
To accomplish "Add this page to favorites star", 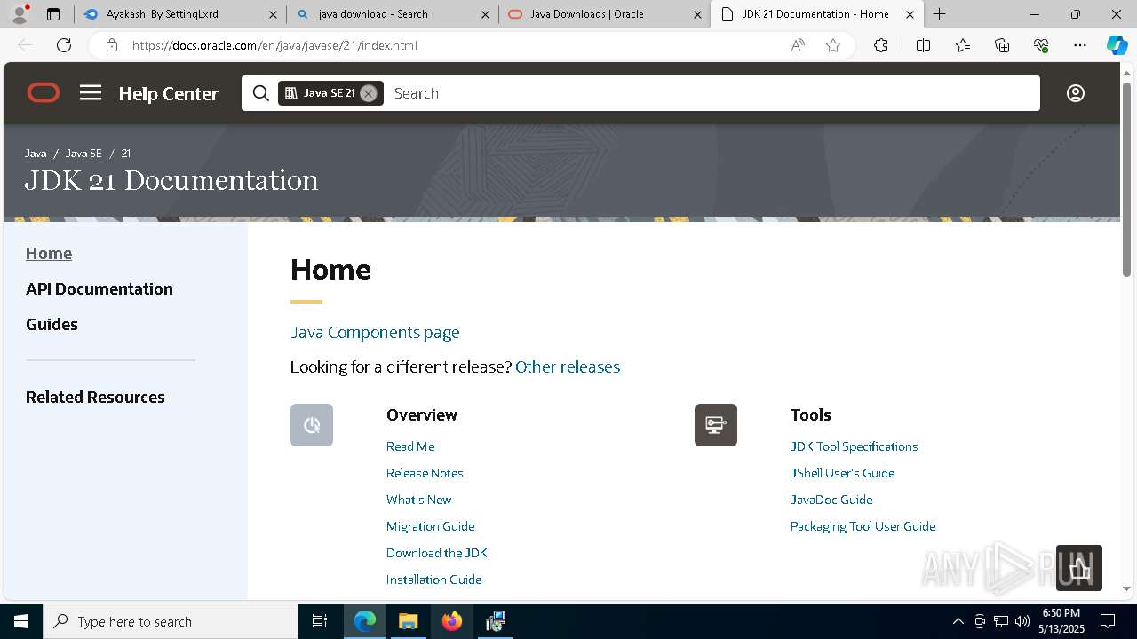I will [833, 45].
